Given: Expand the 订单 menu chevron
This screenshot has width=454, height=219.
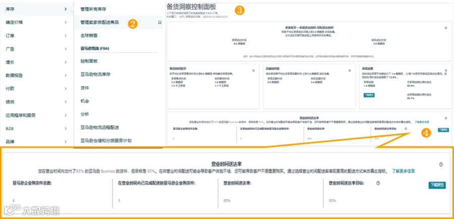Looking at the screenshot, I should [66, 36].
